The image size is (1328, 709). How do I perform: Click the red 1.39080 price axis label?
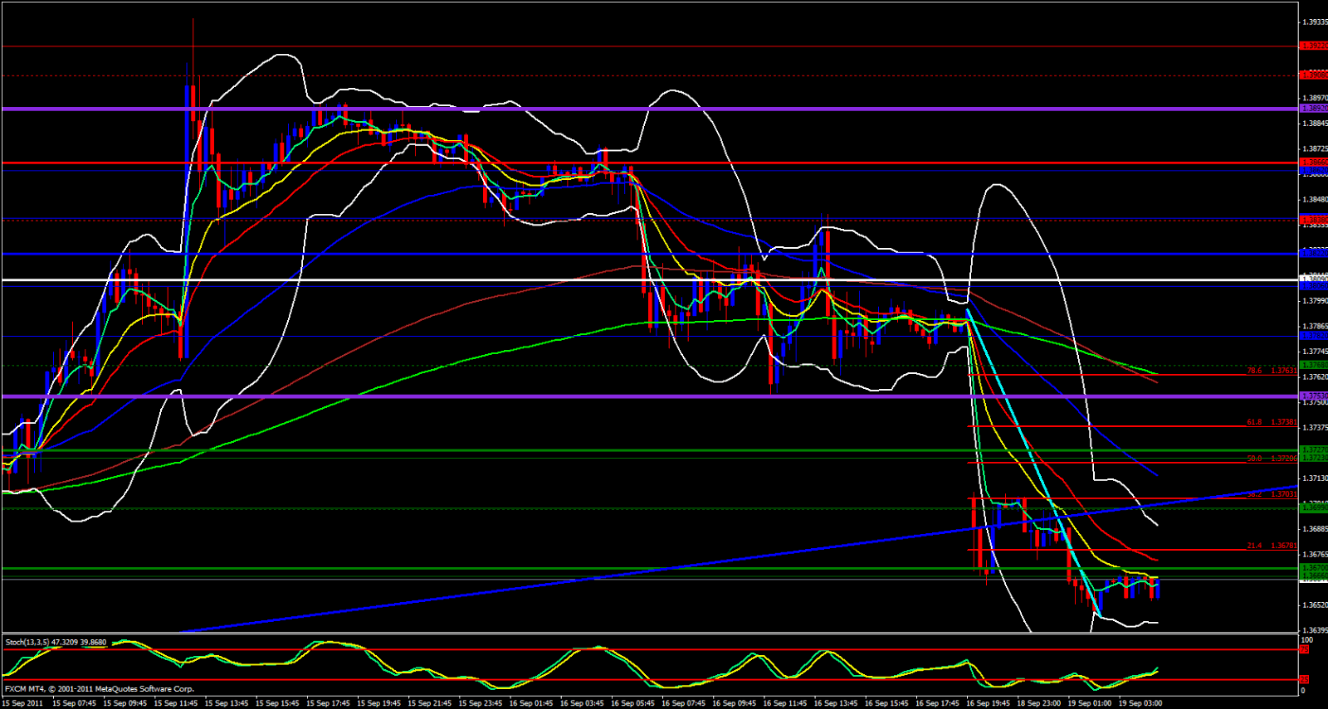click(1313, 75)
